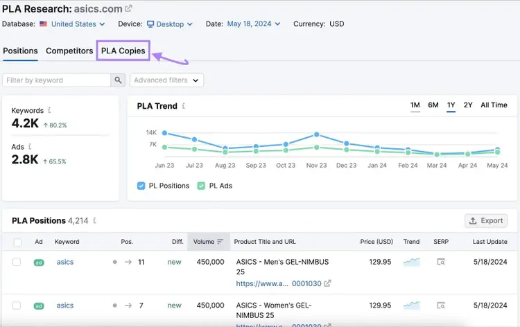View trend sparkline for Men's GEL-NIMBUS row
The image size is (520, 327).
tap(412, 262)
